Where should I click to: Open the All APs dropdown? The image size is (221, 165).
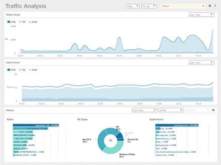click(x=171, y=110)
